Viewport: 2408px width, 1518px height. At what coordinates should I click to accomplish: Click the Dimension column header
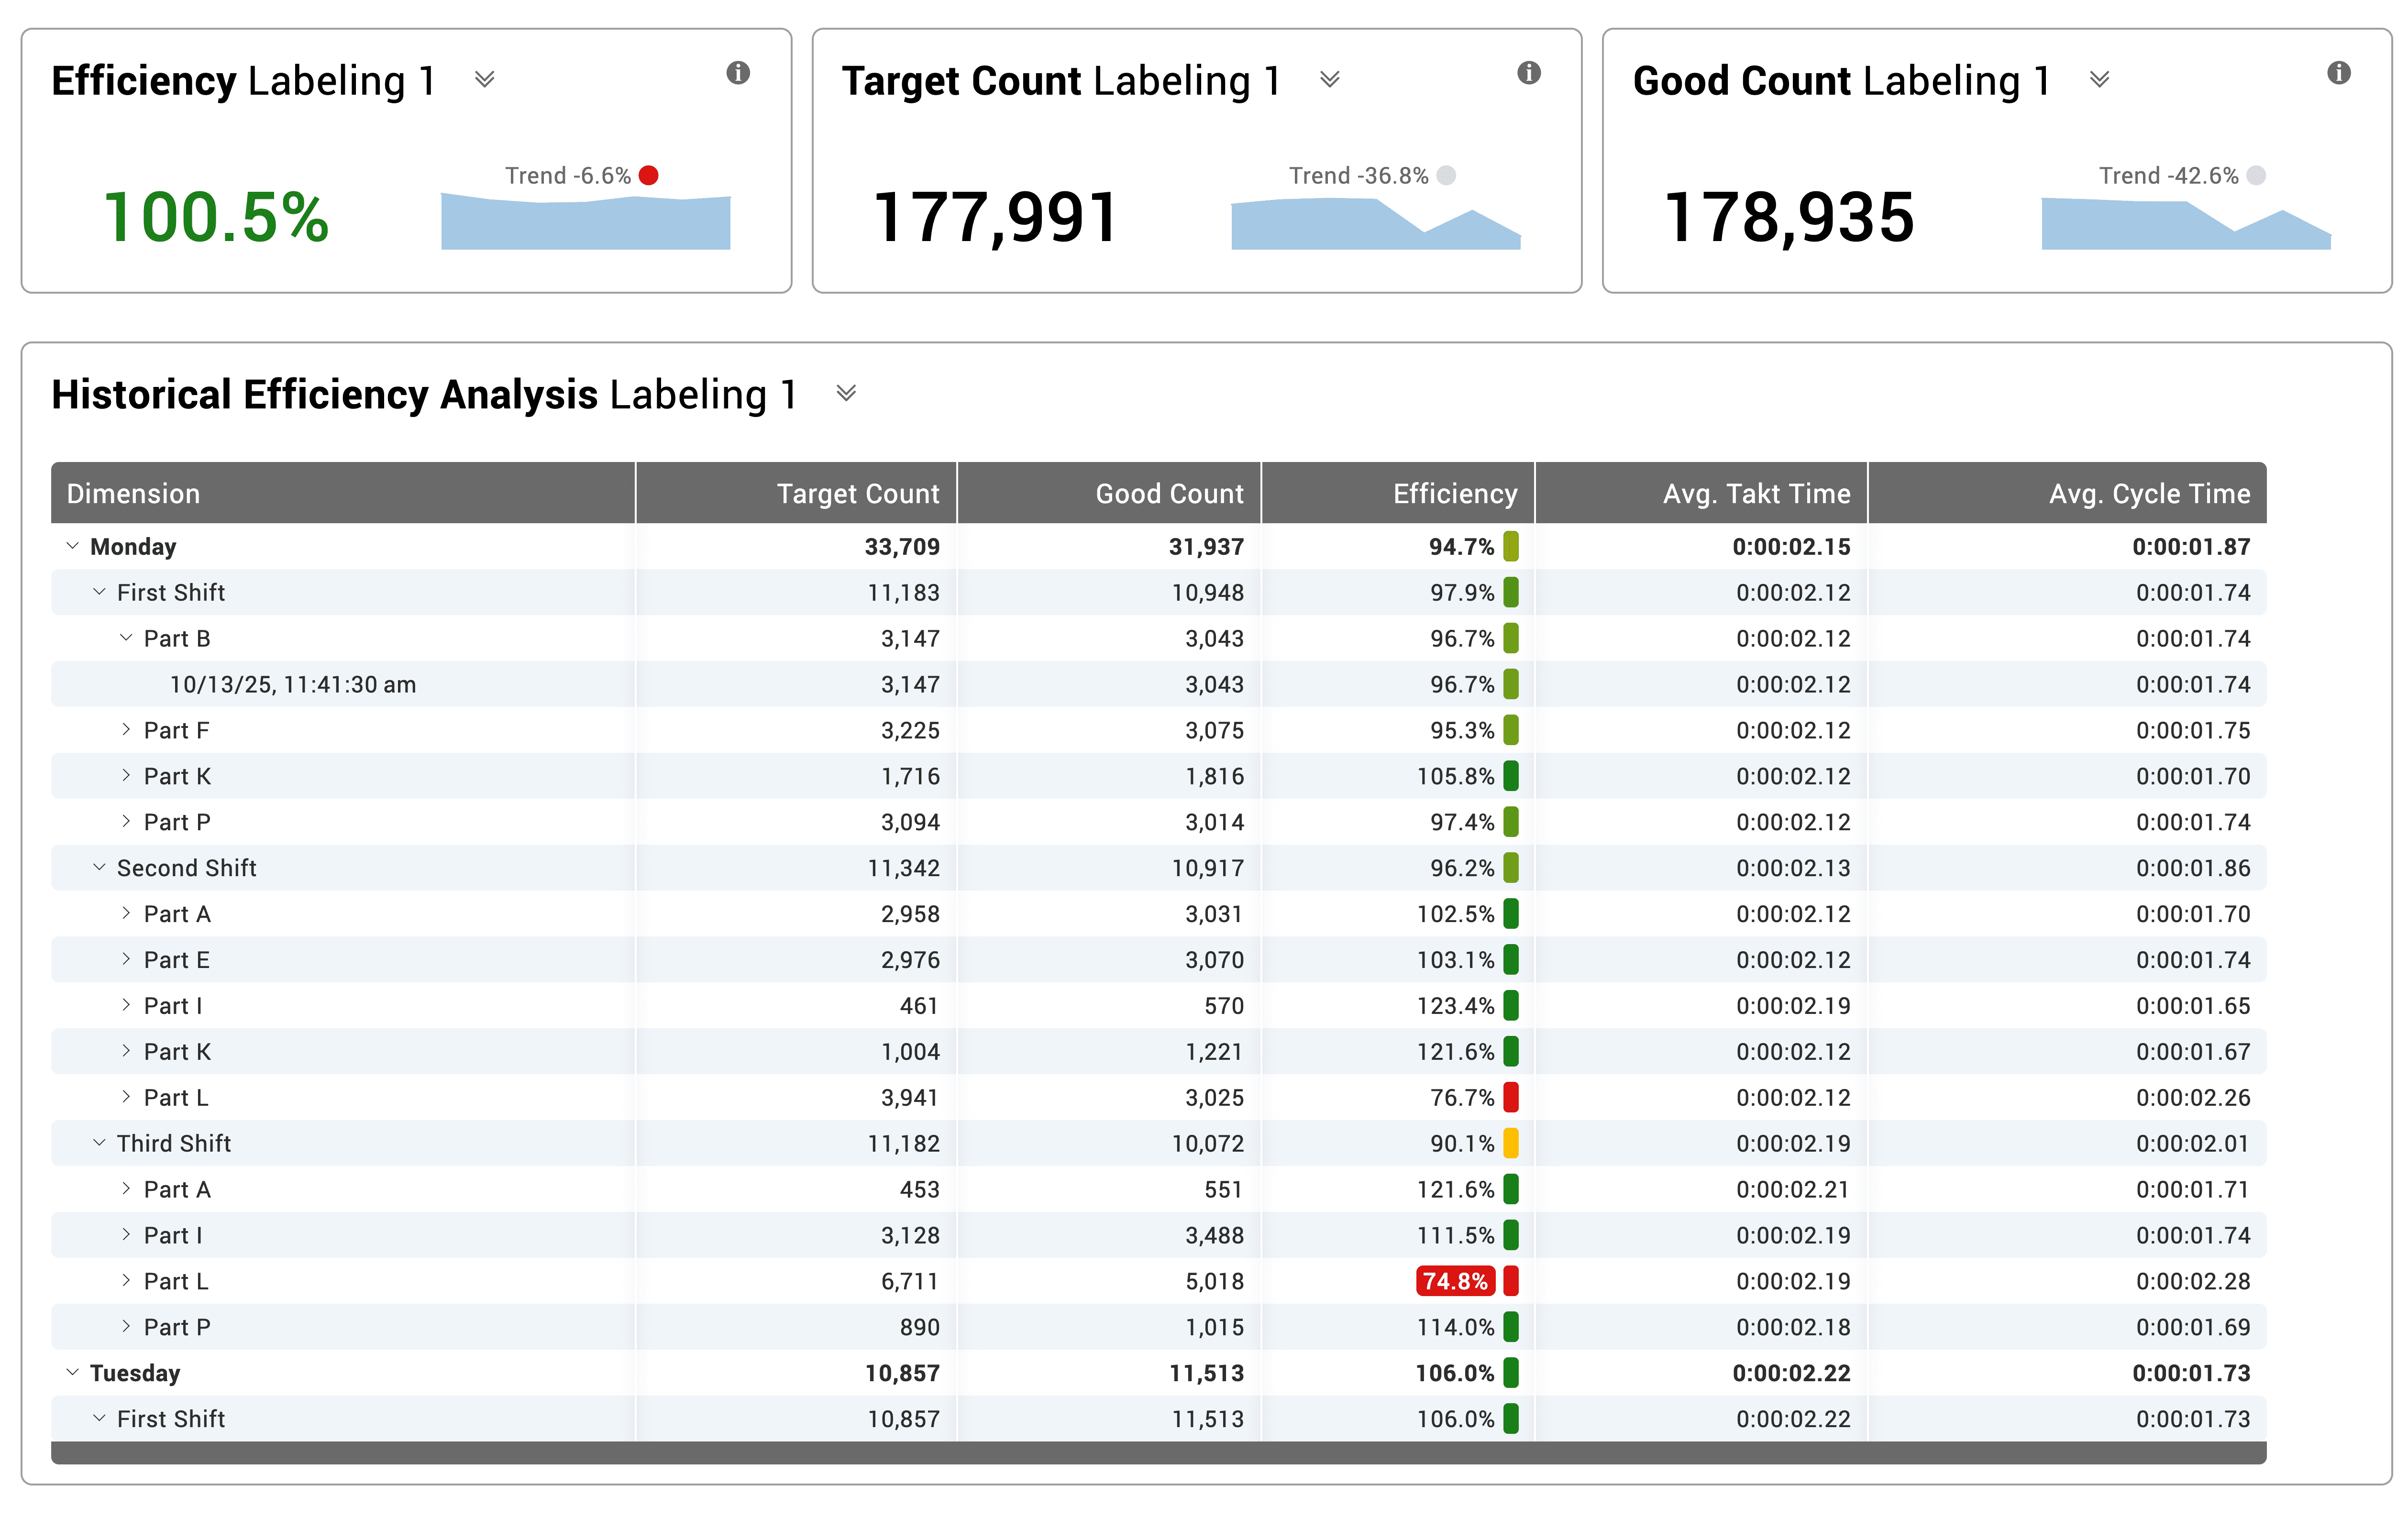coord(133,493)
